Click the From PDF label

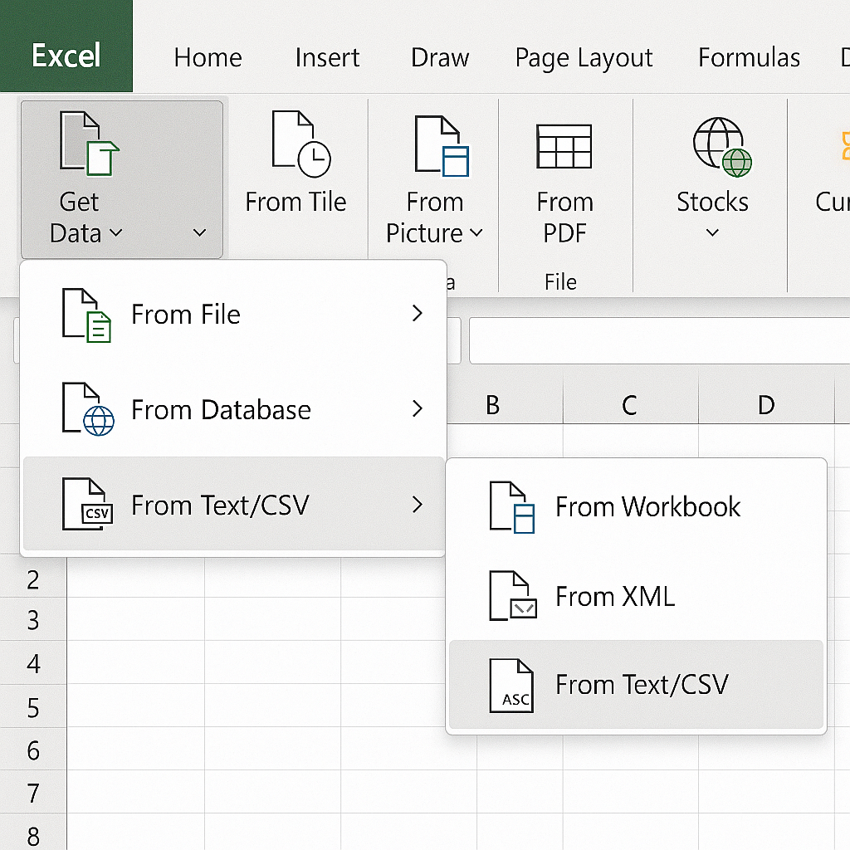pyautogui.click(x=564, y=217)
